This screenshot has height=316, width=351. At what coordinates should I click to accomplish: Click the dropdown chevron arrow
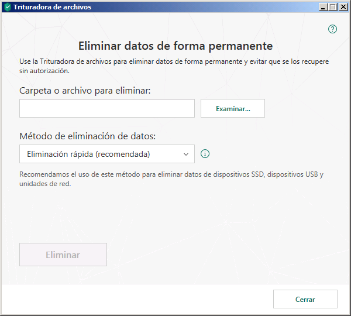(186, 154)
